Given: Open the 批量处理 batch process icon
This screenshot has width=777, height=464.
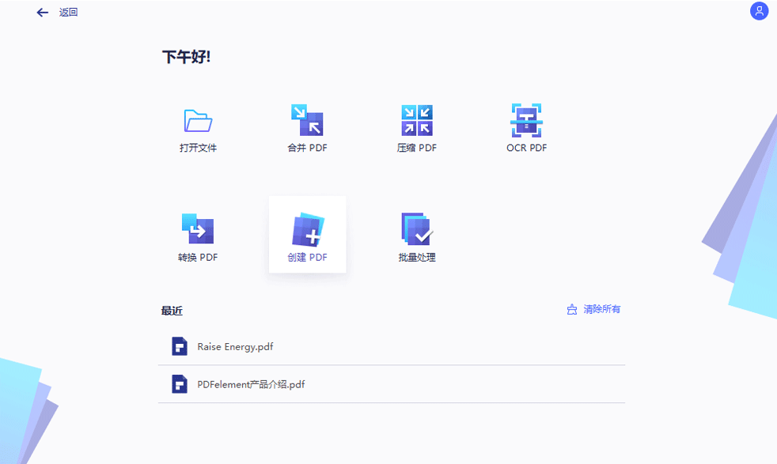Looking at the screenshot, I should pyautogui.click(x=417, y=228).
